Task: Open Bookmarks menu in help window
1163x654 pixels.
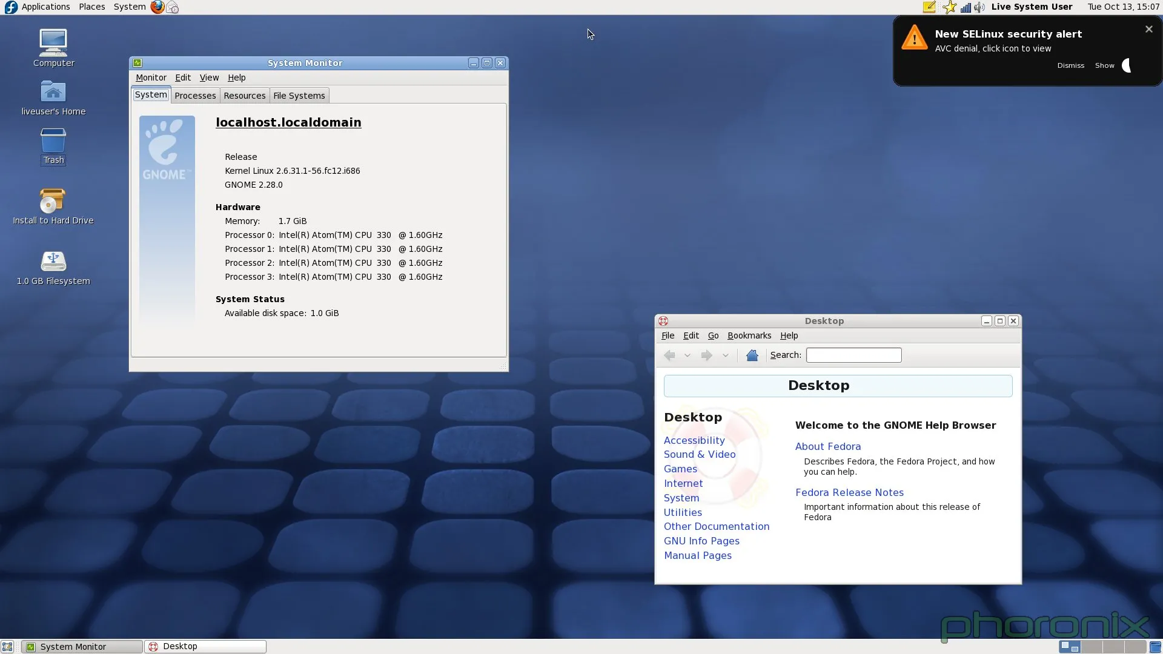Action: [749, 335]
